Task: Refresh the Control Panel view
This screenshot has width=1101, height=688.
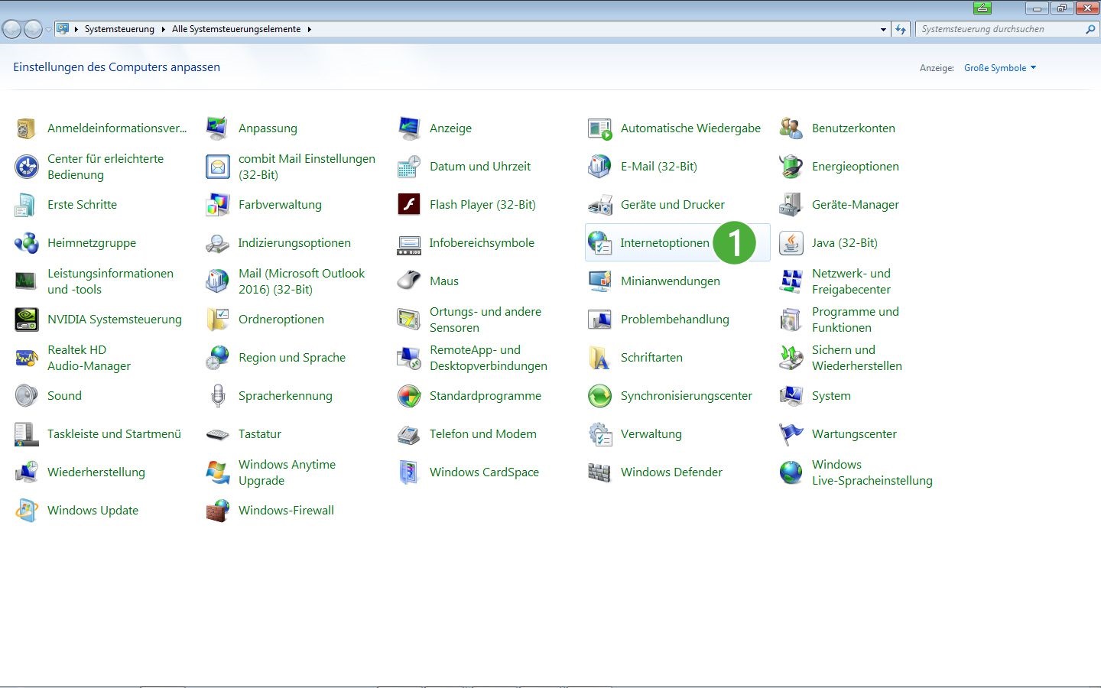Action: [x=901, y=29]
